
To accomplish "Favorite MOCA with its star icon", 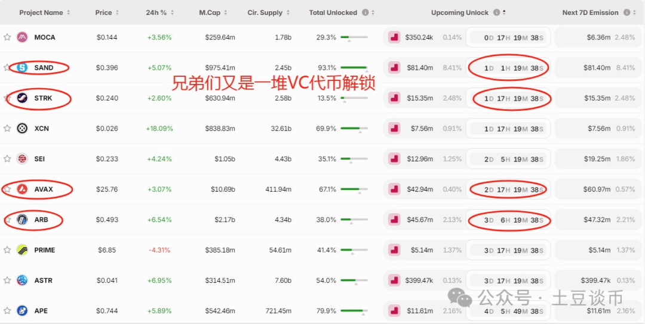I will coord(7,38).
